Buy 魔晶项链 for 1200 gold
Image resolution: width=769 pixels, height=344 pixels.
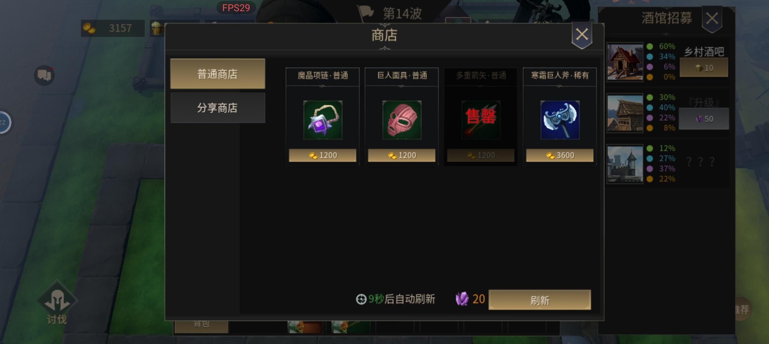pos(323,155)
